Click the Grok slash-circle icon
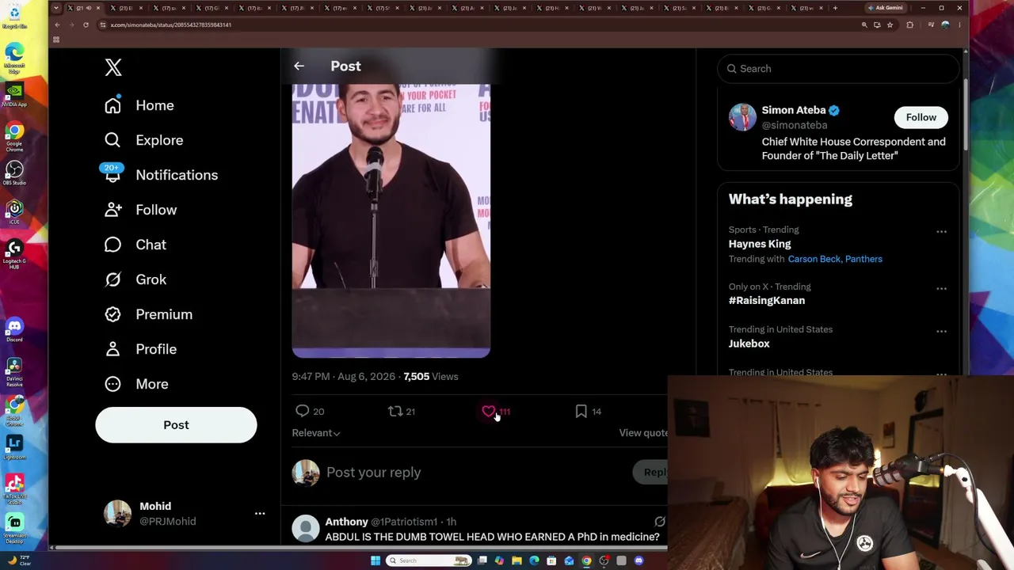Screen dimensions: 1014x570 coord(112,279)
